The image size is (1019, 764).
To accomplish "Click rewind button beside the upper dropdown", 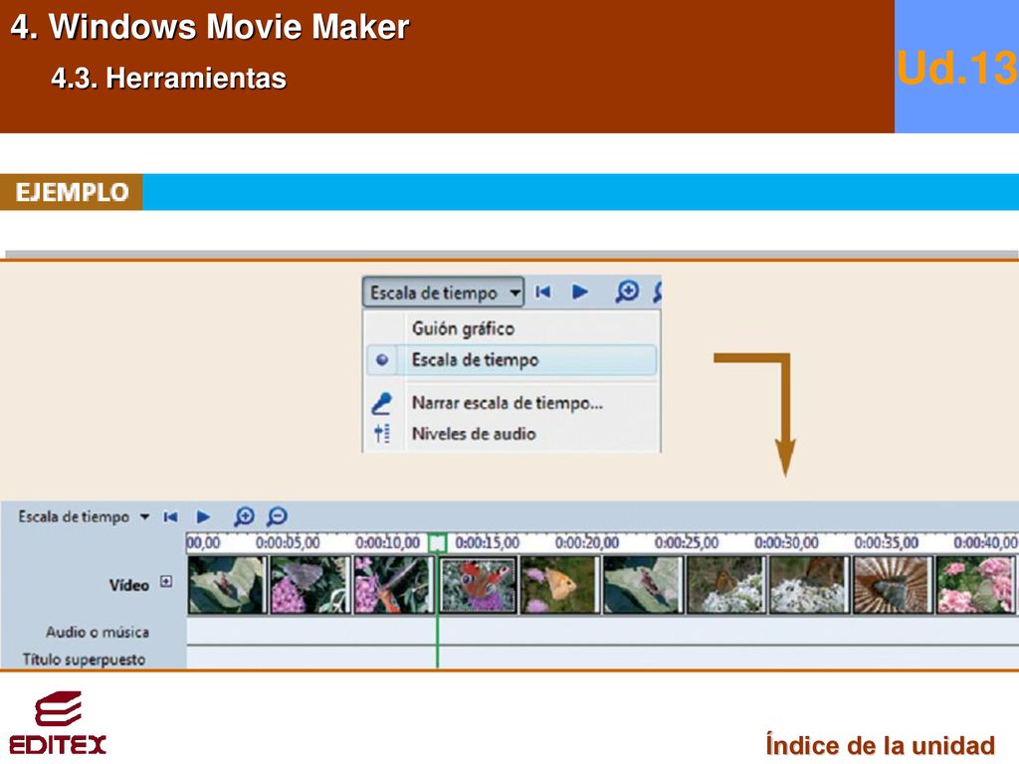I will click(543, 292).
